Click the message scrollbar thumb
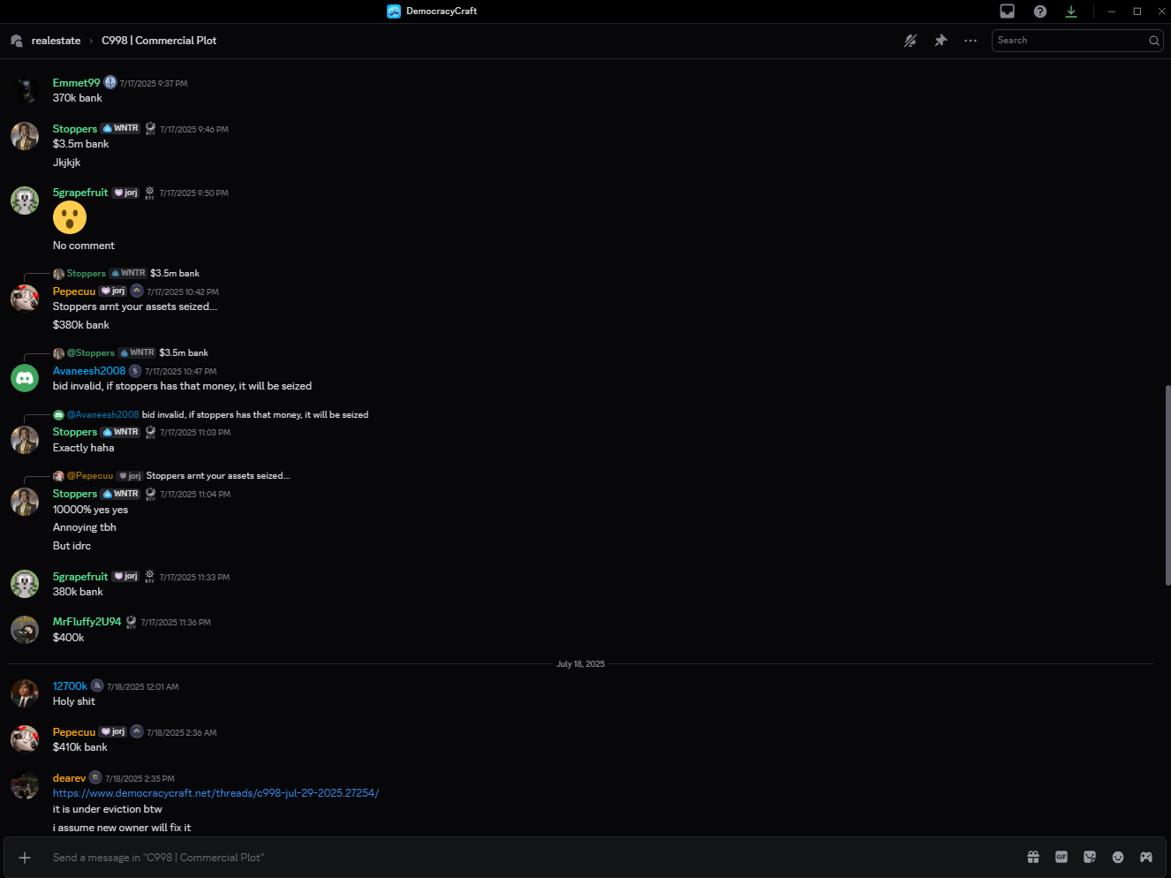Screen dimensions: 1171x878 click(1167, 485)
